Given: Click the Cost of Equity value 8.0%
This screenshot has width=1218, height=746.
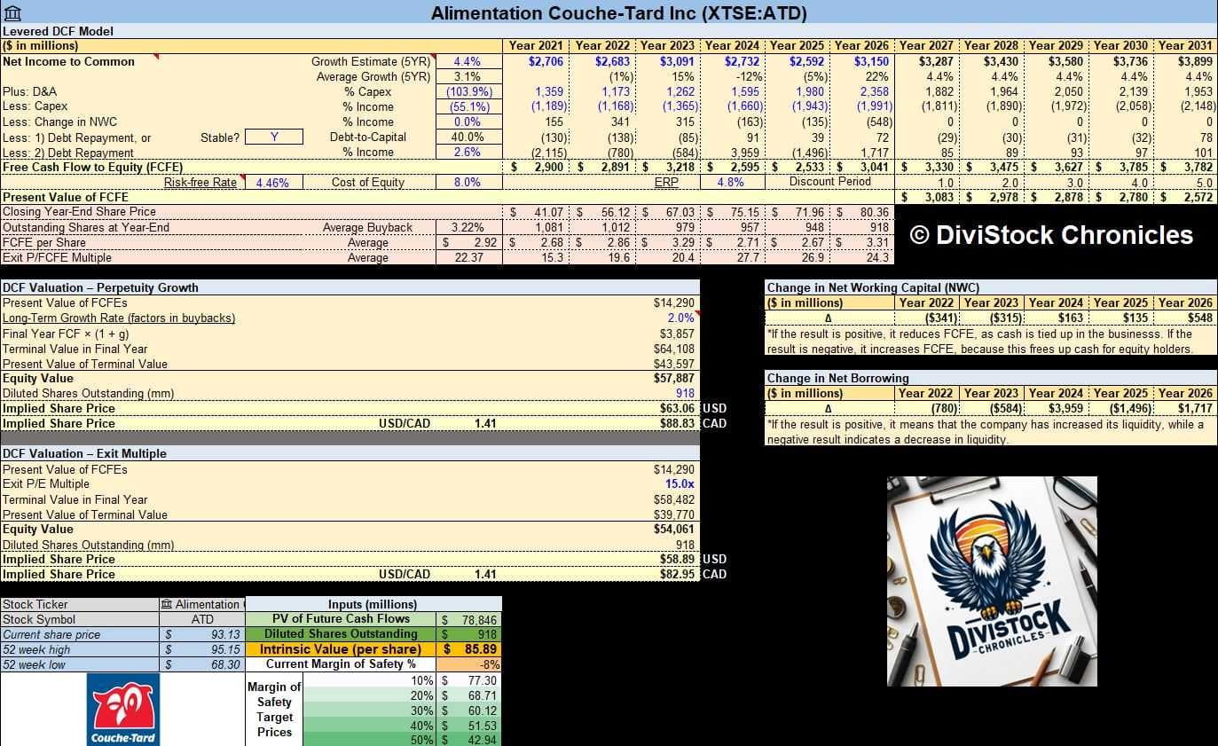Looking at the screenshot, I should tap(468, 182).
